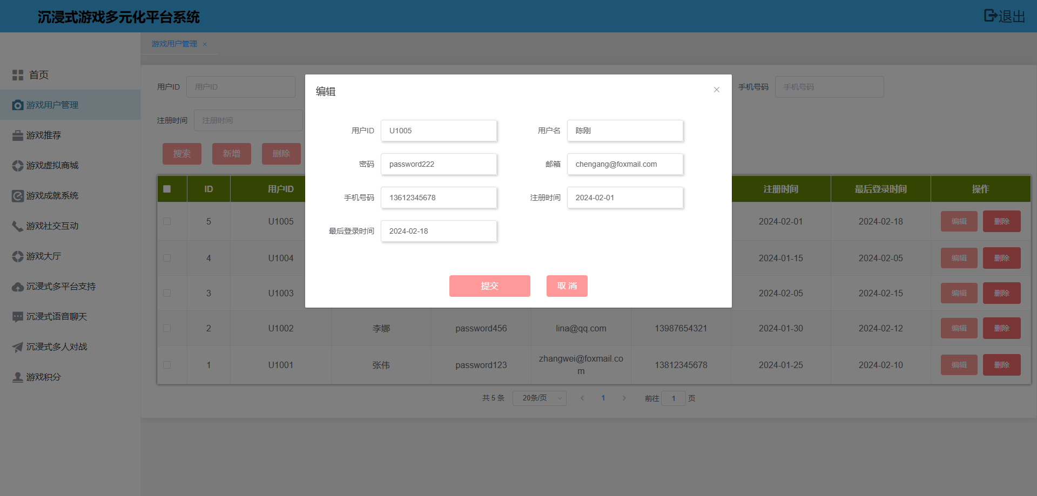Toggle the select-all checkbox in table header
Image resolution: width=1037 pixels, height=496 pixels.
167,189
